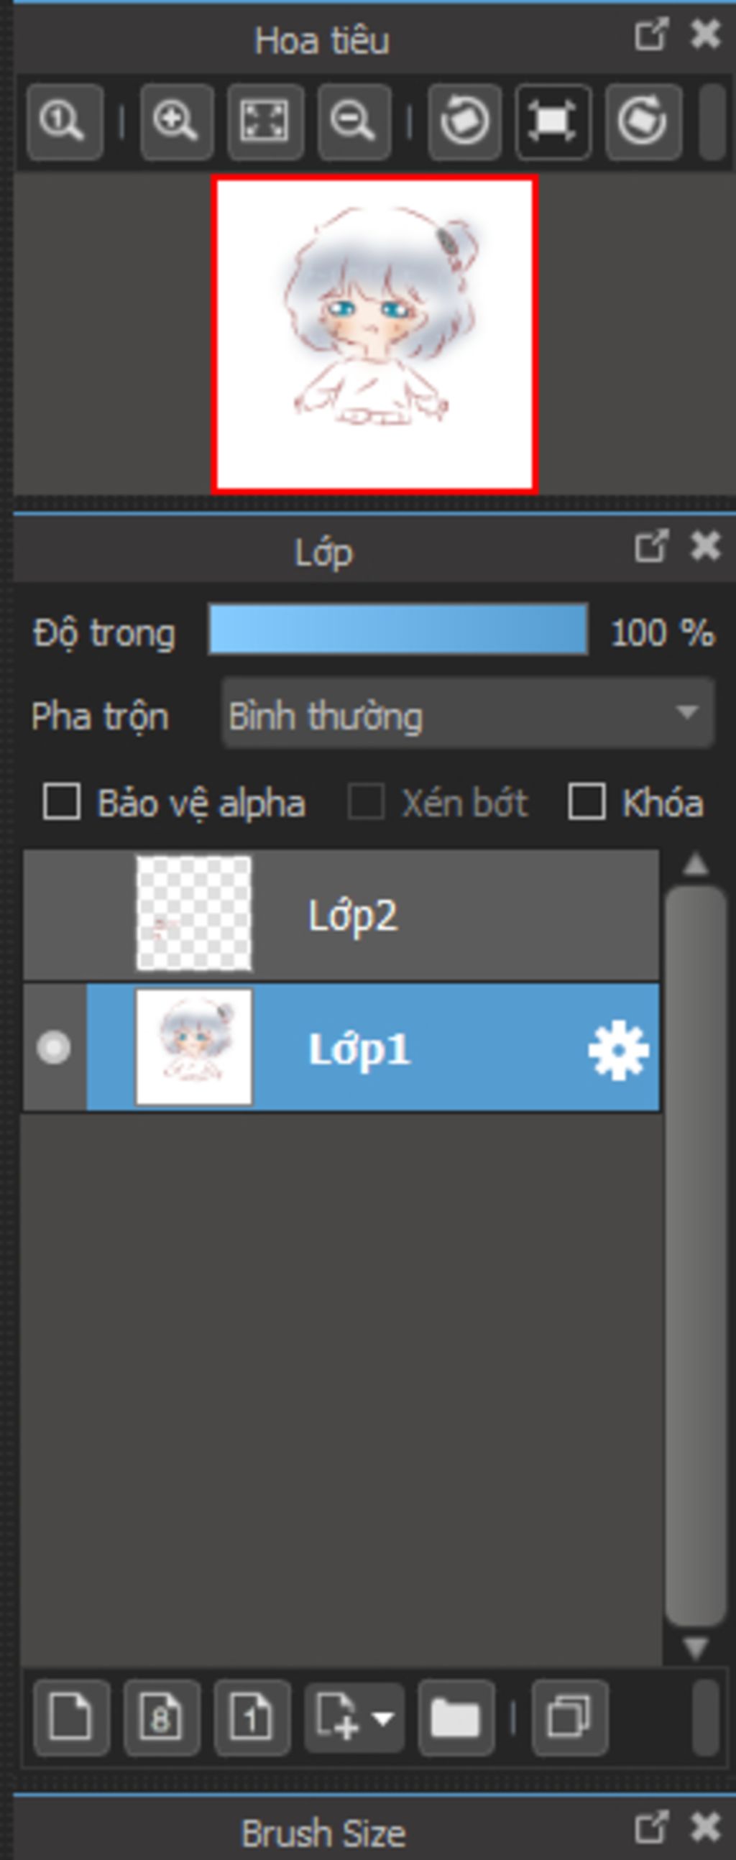
Task: Enable the Bảo vệ alpha checkbox
Action: point(61,802)
